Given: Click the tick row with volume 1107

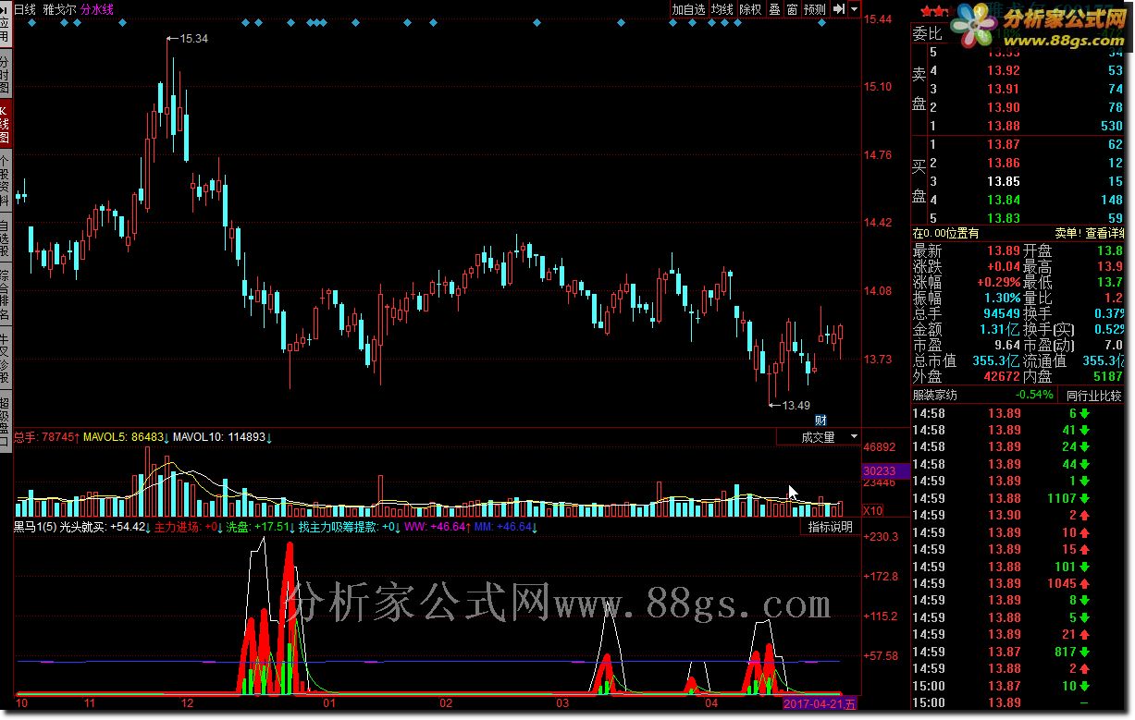Looking at the screenshot, I should click(1018, 498).
